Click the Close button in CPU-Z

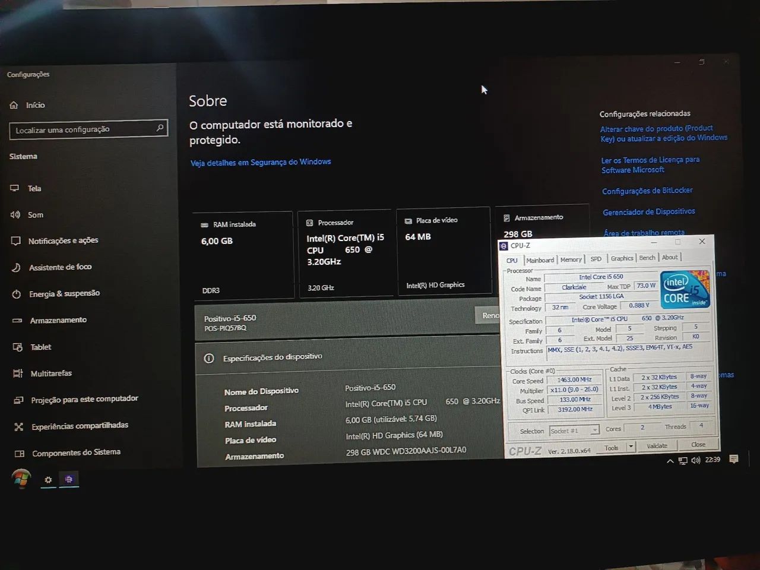click(698, 444)
